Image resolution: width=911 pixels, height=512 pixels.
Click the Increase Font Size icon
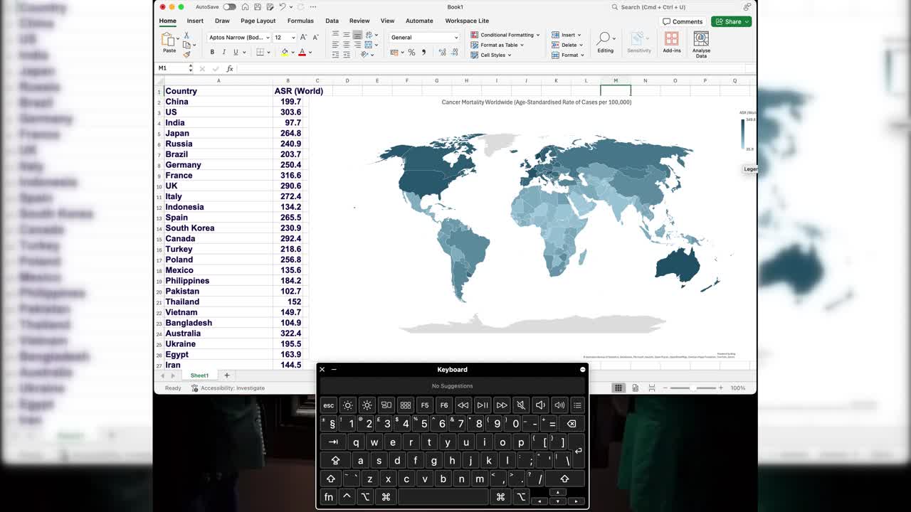tap(303, 37)
